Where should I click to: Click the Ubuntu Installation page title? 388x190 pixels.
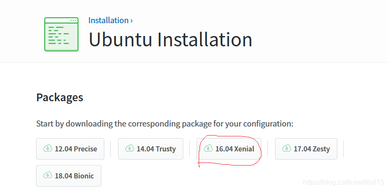[170, 39]
